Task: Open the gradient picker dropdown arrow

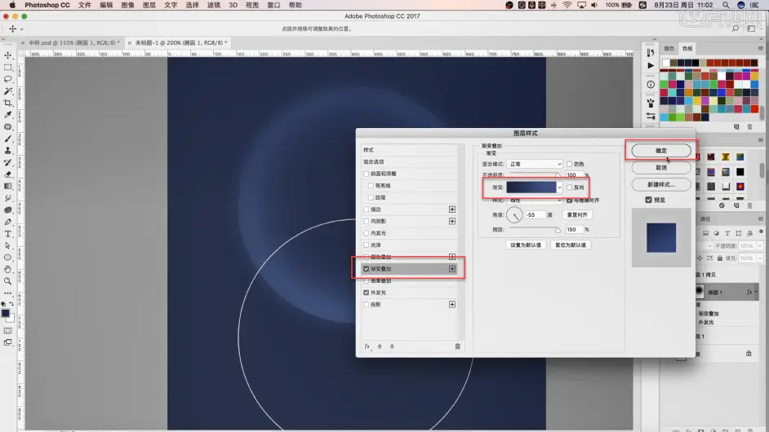Action: click(559, 187)
